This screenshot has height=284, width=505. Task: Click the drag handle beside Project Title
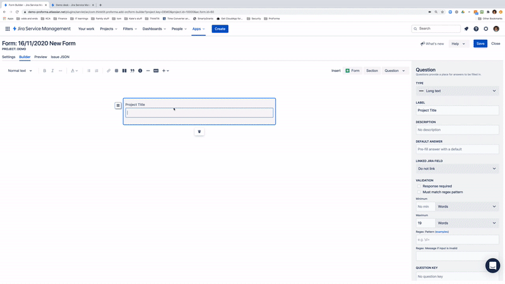[118, 105]
